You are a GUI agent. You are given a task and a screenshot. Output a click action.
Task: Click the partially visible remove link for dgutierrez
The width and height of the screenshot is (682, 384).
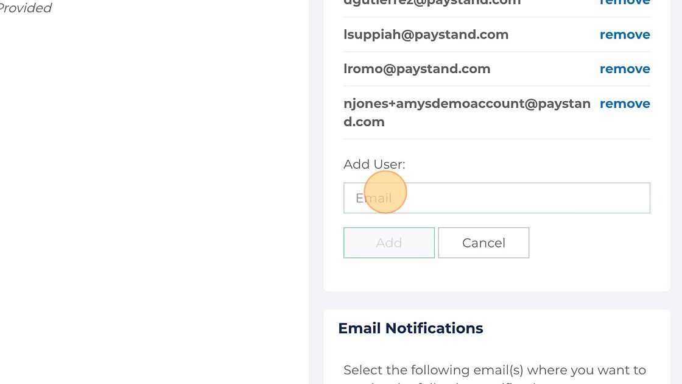[625, 2]
